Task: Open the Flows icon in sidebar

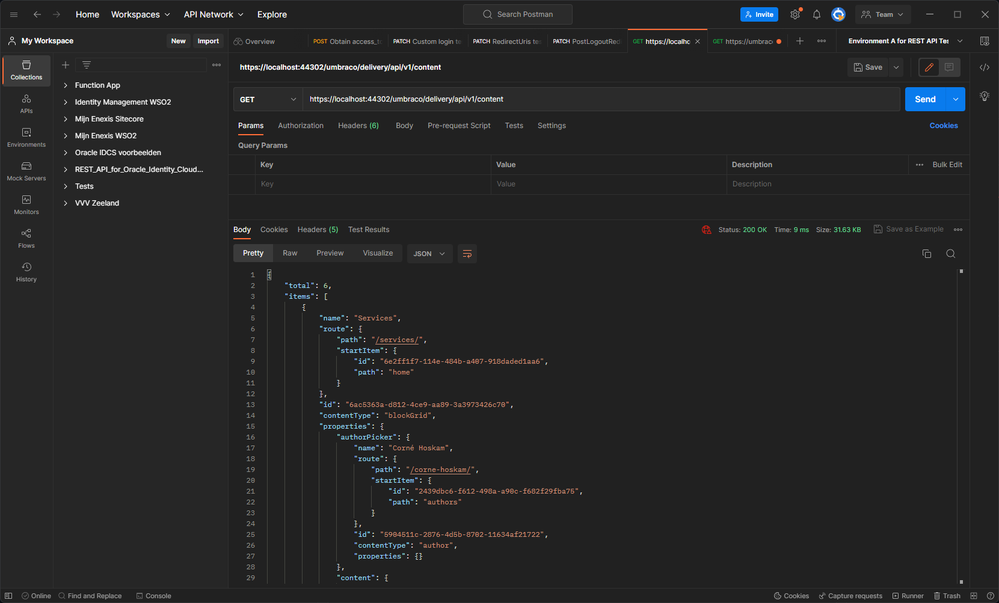Action: (x=26, y=238)
